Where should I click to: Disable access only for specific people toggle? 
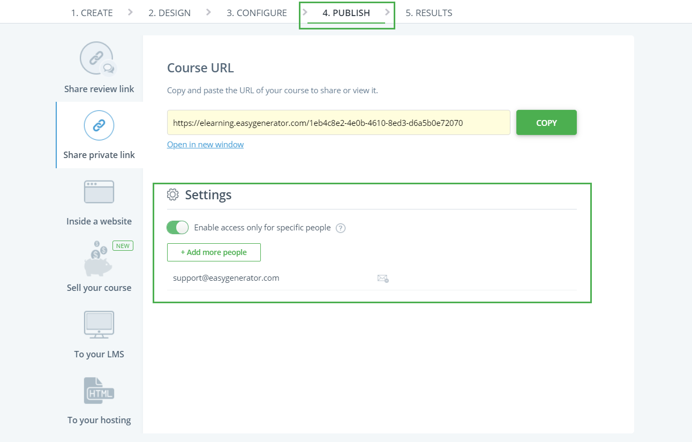pyautogui.click(x=178, y=228)
